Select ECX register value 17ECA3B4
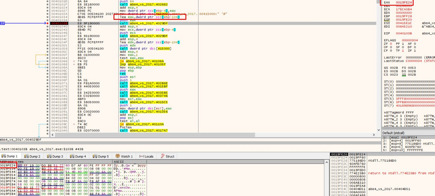 (403, 9)
